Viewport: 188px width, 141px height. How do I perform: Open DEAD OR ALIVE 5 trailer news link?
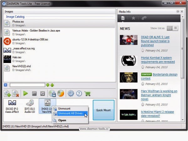[155, 41]
